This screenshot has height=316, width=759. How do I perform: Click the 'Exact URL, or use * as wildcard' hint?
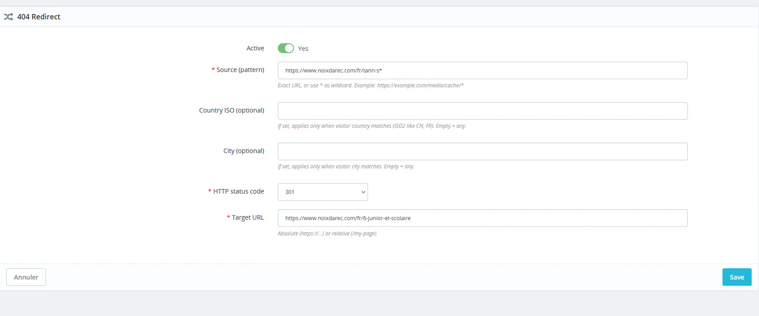tap(371, 86)
